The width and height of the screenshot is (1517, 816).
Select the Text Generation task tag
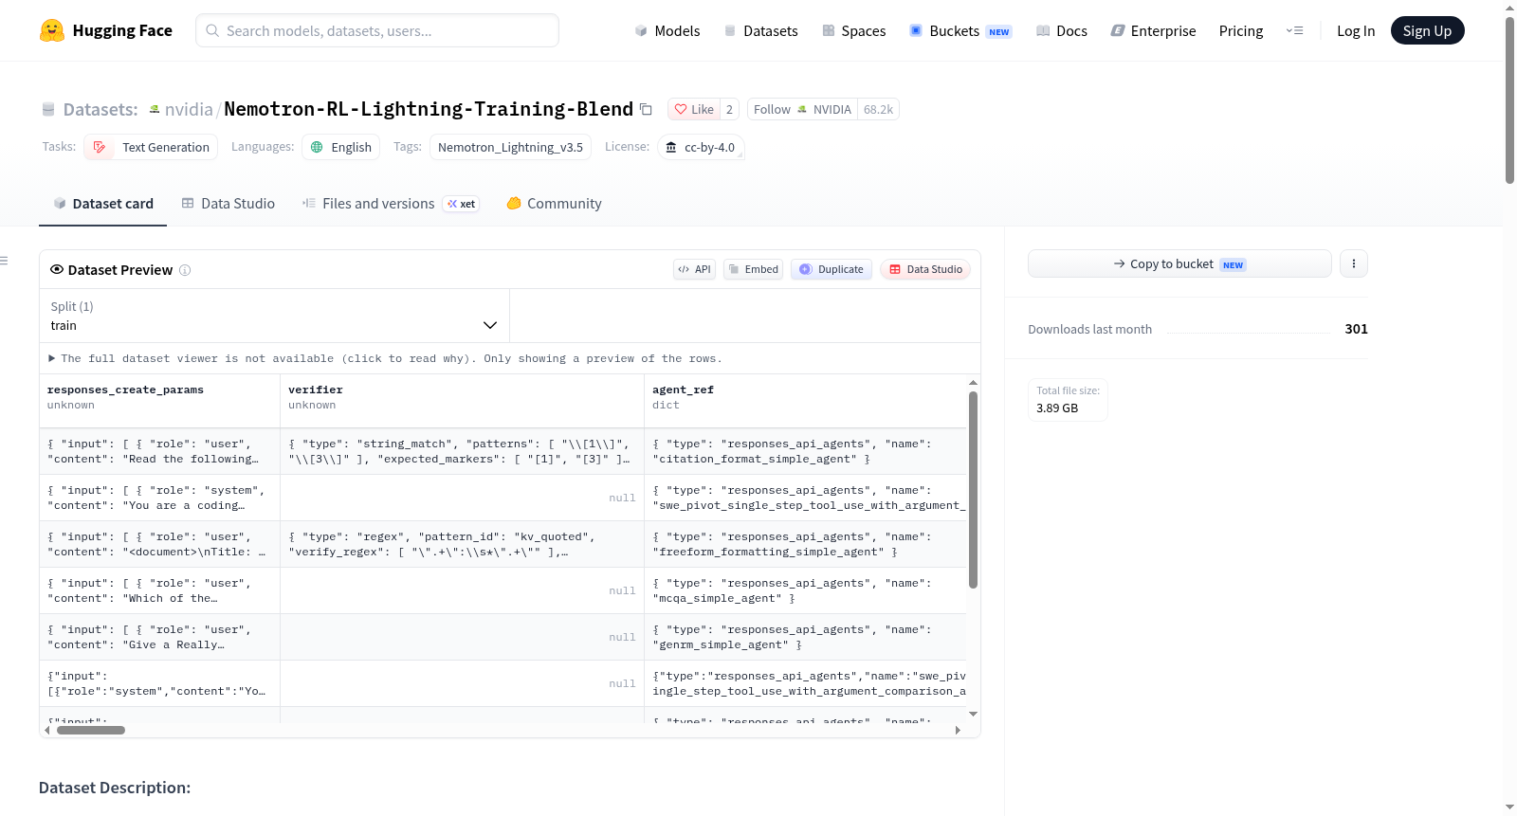click(151, 147)
